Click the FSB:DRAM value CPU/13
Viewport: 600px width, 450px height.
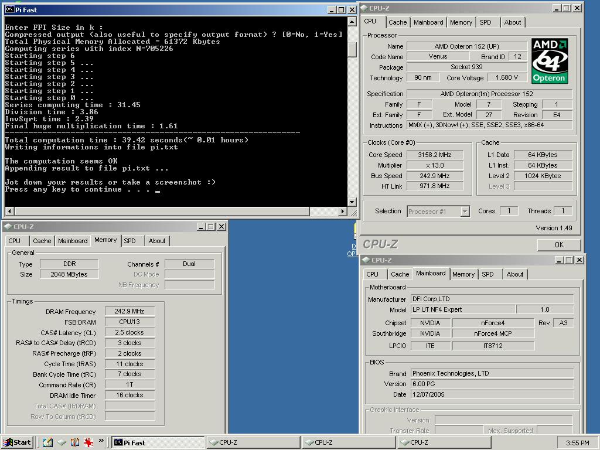[x=129, y=322]
